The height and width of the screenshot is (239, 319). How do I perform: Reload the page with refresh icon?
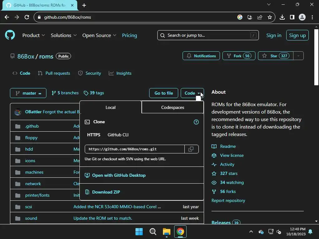(x=27, y=17)
